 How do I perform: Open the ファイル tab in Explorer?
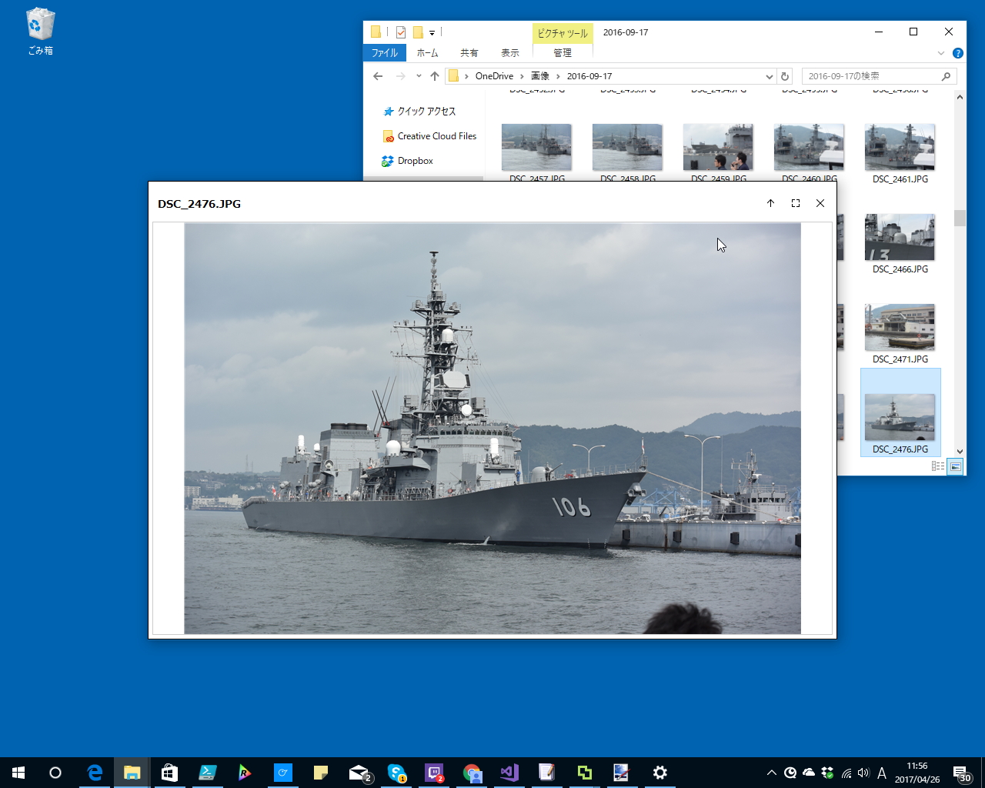[384, 53]
